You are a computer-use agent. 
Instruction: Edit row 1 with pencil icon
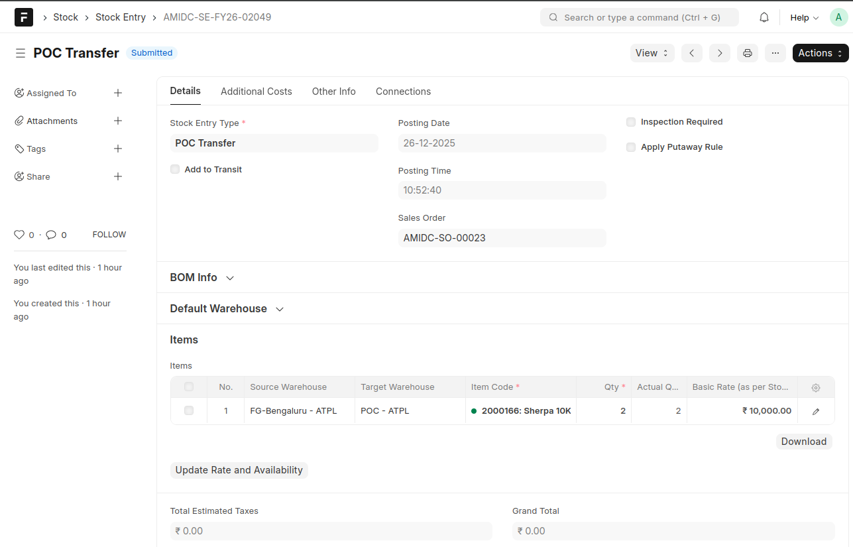click(816, 411)
